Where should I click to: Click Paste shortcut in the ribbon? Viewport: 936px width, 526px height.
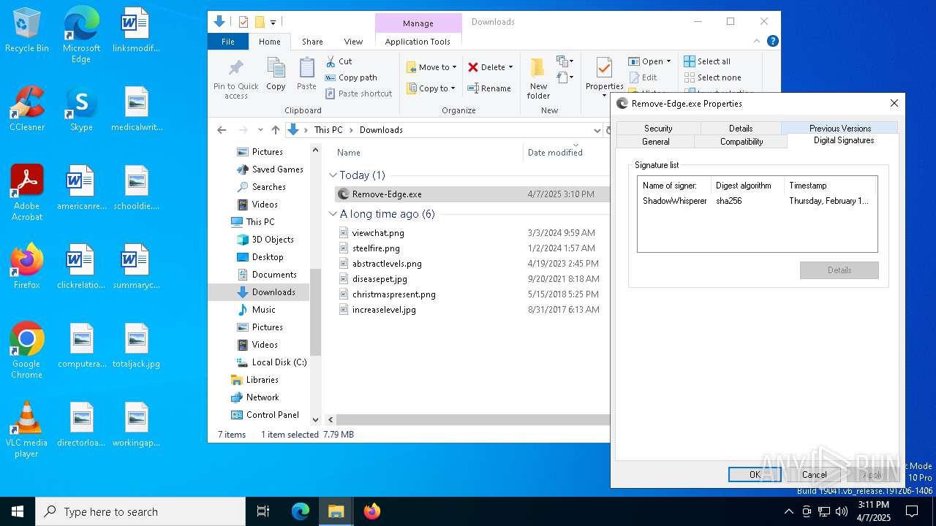(359, 94)
